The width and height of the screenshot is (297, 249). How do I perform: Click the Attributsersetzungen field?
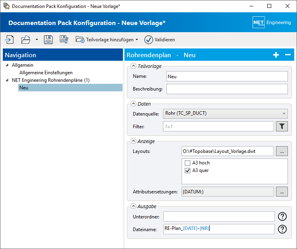click(x=228, y=192)
